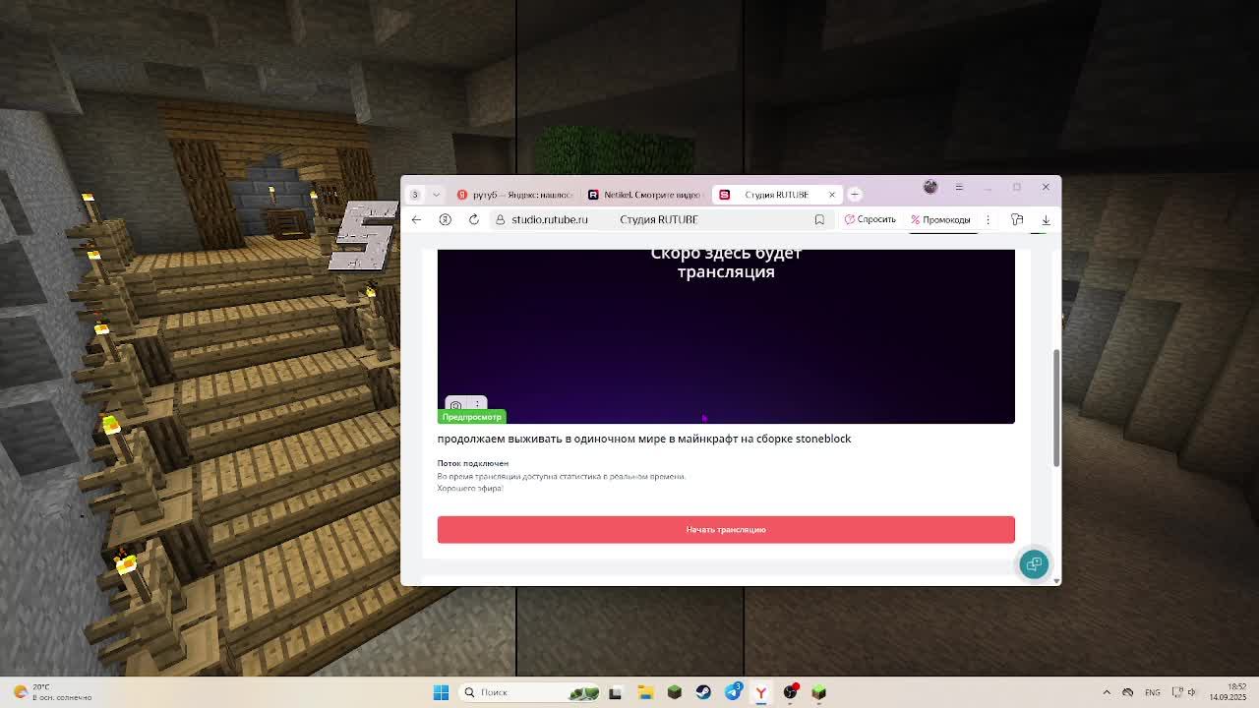Open the browser hamburger menu
This screenshot has width=1259, height=708.
(959, 187)
